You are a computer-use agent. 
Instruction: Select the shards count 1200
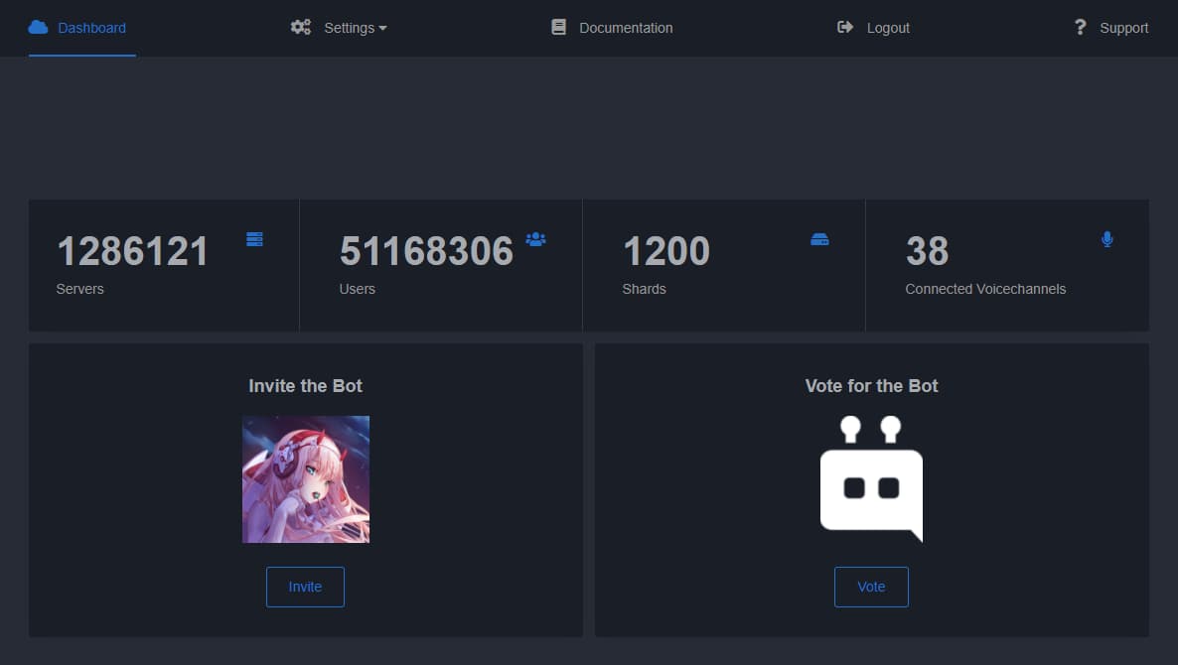point(666,251)
